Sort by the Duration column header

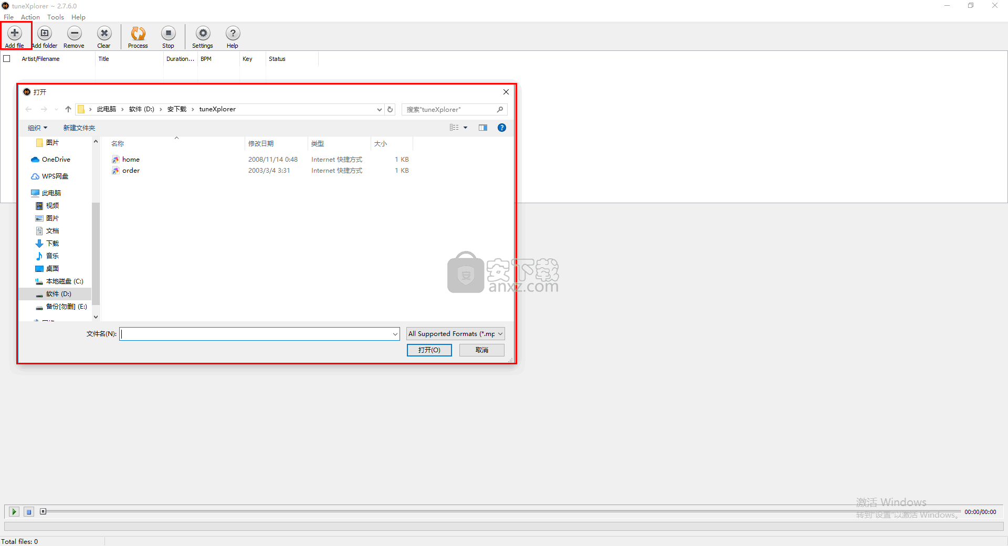[180, 59]
